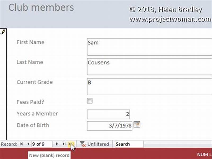The image size is (212, 159).
Task: Go to the first record
Action: [x=21, y=144]
